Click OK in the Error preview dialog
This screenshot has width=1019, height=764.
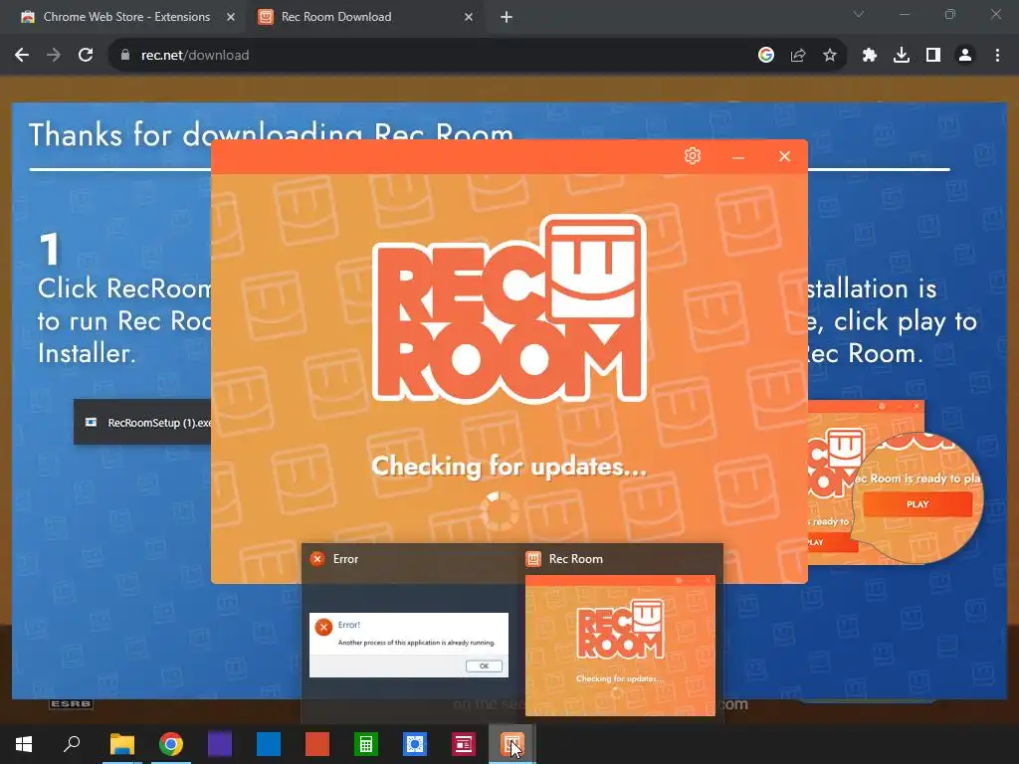pos(485,666)
